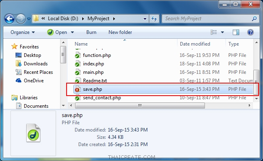
Task: Click the OneDrive cloud icon
Action: click(19, 81)
